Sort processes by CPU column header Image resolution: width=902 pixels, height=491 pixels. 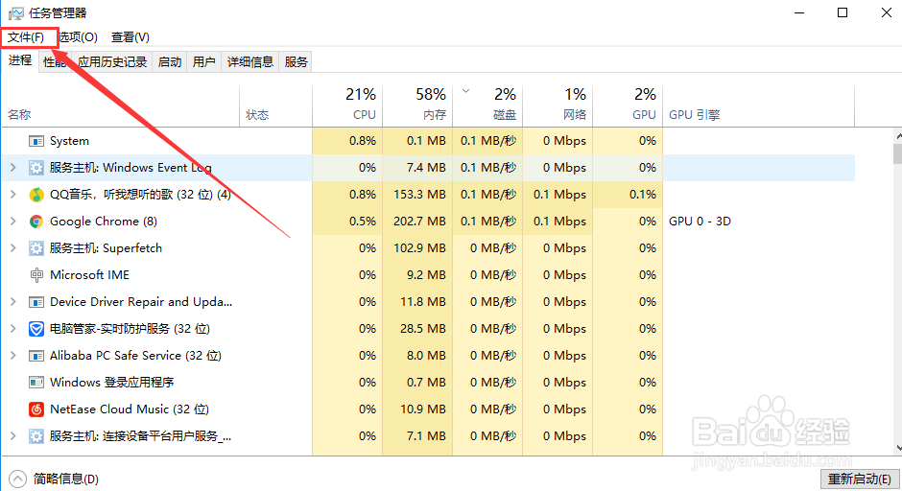tap(347, 105)
